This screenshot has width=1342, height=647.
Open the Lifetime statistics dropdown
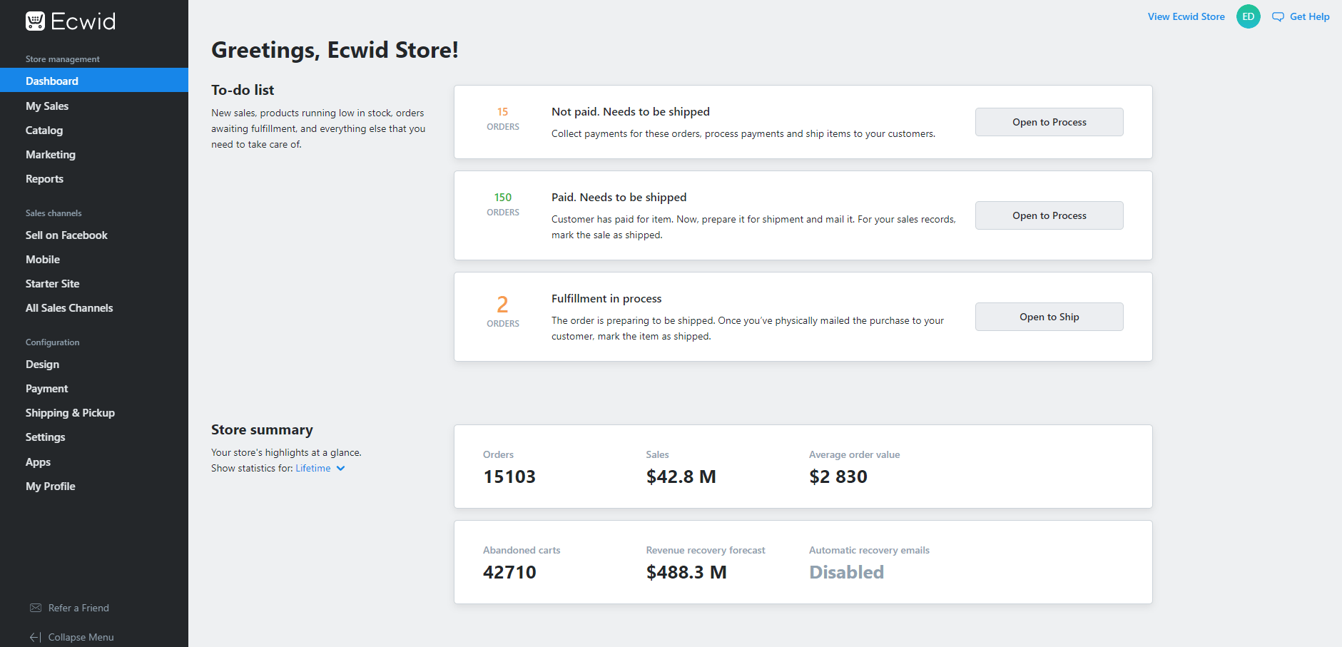tap(313, 468)
